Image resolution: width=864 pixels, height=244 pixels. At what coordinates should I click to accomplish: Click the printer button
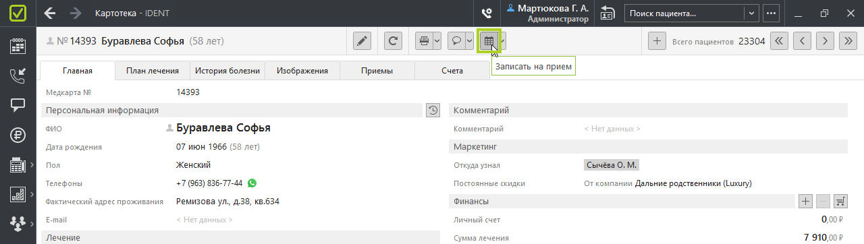coord(424,41)
